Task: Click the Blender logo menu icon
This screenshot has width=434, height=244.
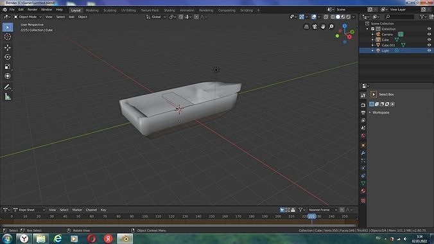Action: point(4,10)
